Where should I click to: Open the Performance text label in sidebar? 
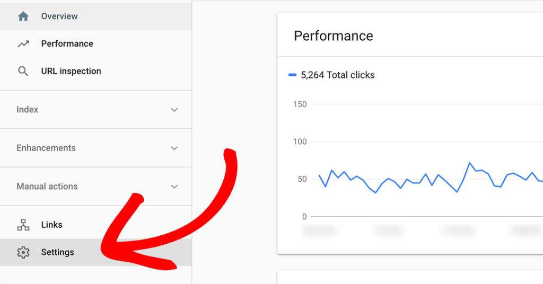pyautogui.click(x=67, y=44)
